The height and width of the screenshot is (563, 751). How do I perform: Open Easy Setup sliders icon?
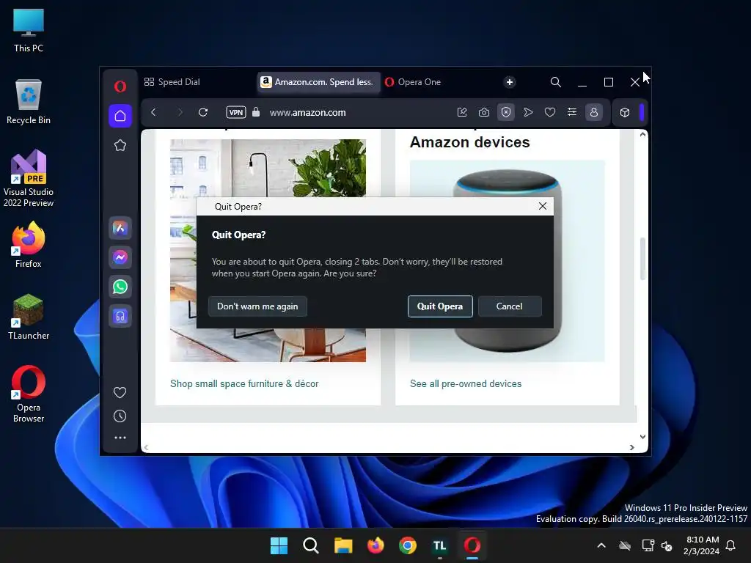pyautogui.click(x=572, y=112)
